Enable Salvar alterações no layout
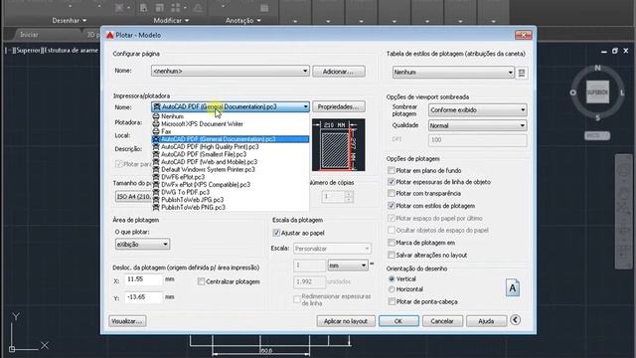636x358 pixels. (x=392, y=255)
